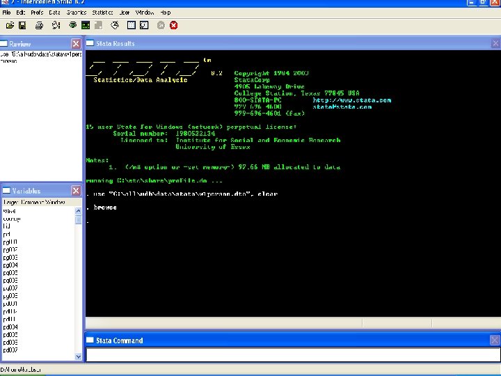Open the Edit menu
This screenshot has width=501, height=376.
coord(20,13)
